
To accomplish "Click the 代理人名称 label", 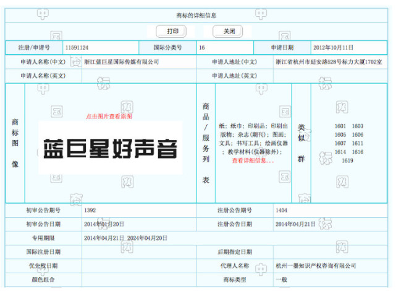I will tap(235, 266).
